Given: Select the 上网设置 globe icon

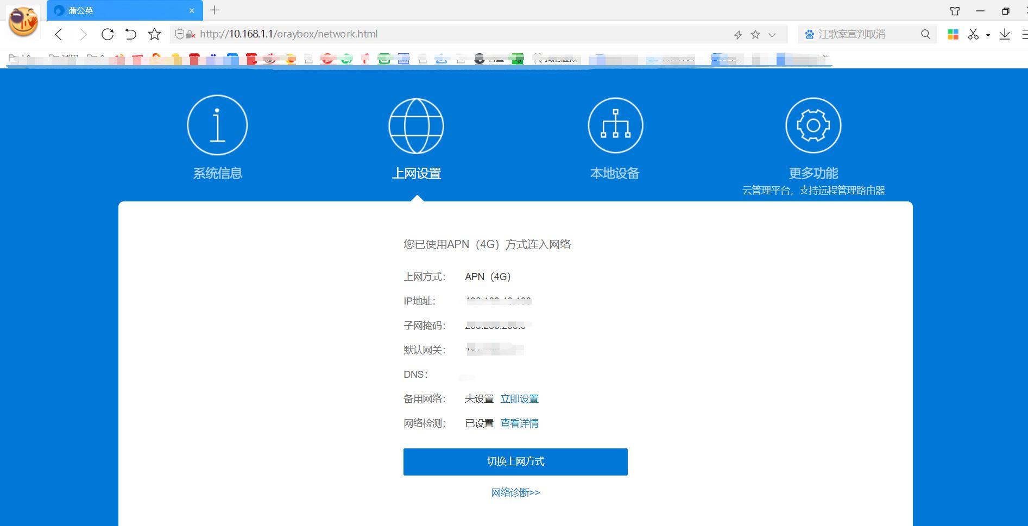Looking at the screenshot, I should [x=416, y=126].
